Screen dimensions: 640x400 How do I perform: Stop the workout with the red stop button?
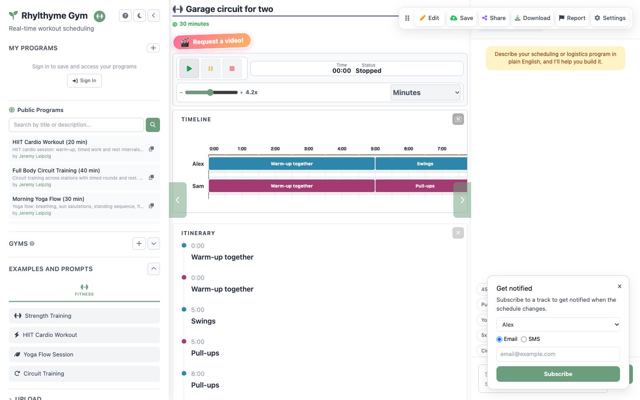point(232,69)
